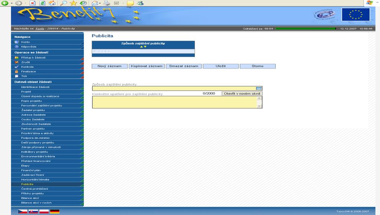380x215 pixels.
Task: Open the Mail icon dropdown arrow
Action: click(x=100, y=3)
